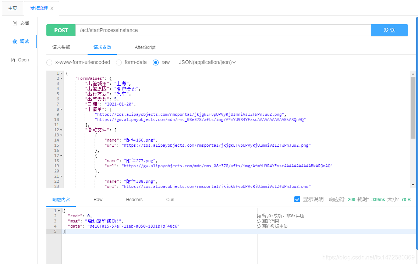View the Curl response tab

click(170, 199)
